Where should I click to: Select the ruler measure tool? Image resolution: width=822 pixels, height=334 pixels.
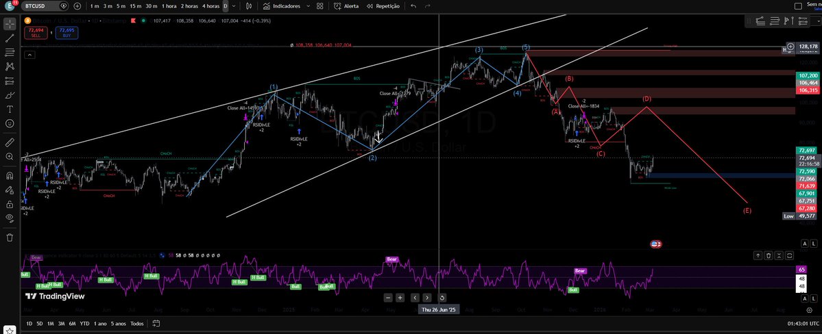point(10,142)
